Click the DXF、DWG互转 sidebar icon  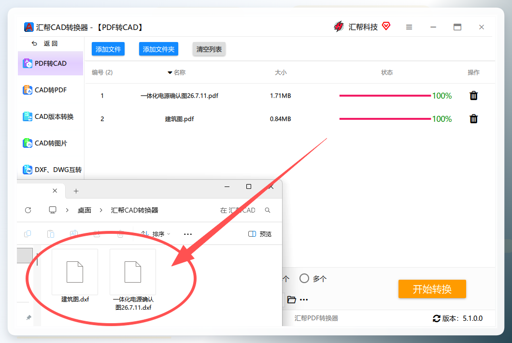[x=28, y=170]
